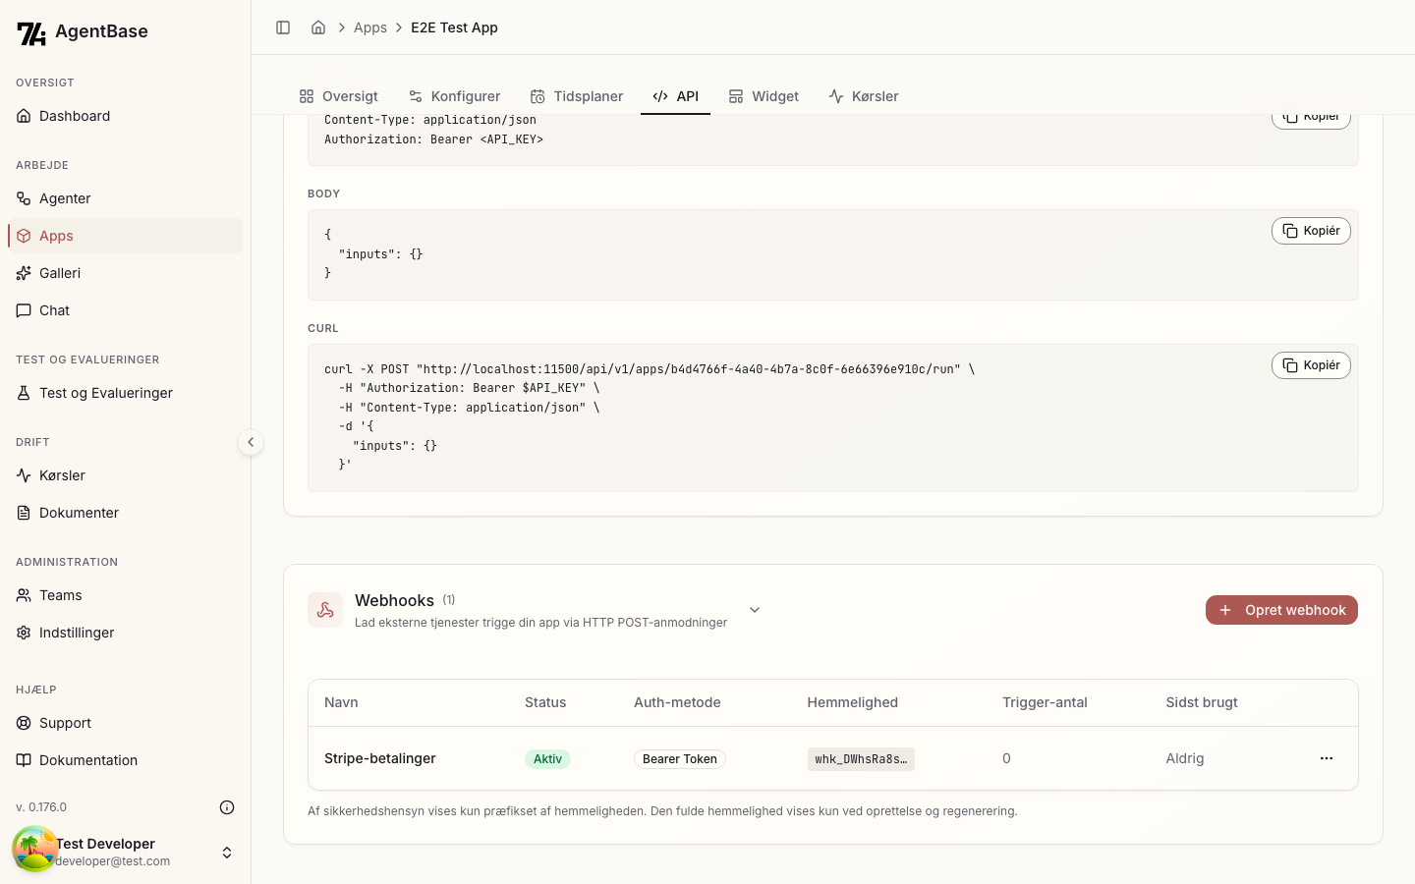Copy the CURL command with Kopiér
The image size is (1415, 884).
pos(1311,365)
